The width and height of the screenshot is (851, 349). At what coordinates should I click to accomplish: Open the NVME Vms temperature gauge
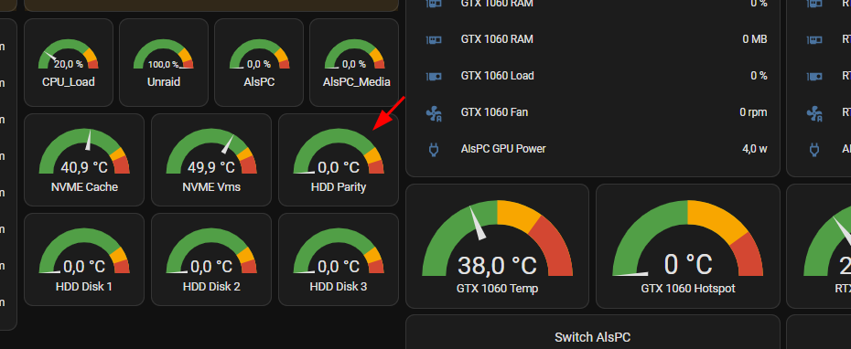coord(211,160)
